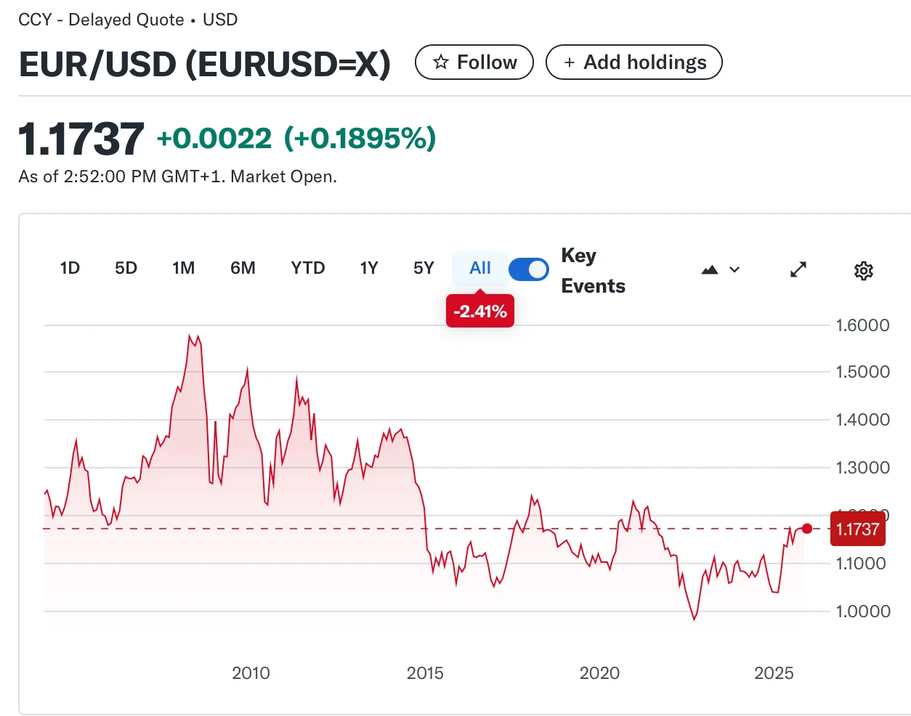The image size is (911, 716).
Task: Select the 1D time range
Action: (x=70, y=268)
